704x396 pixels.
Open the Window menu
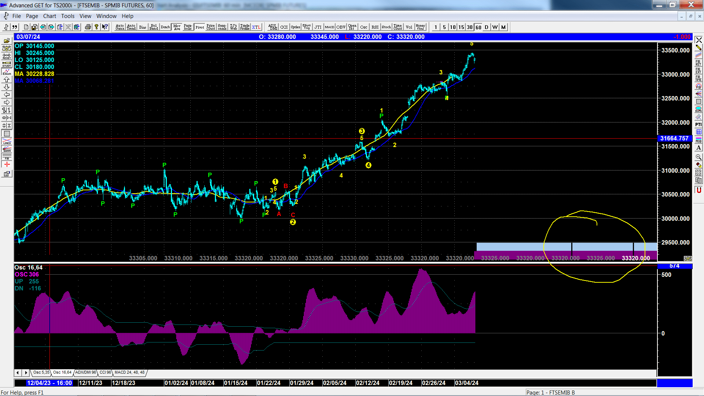106,16
